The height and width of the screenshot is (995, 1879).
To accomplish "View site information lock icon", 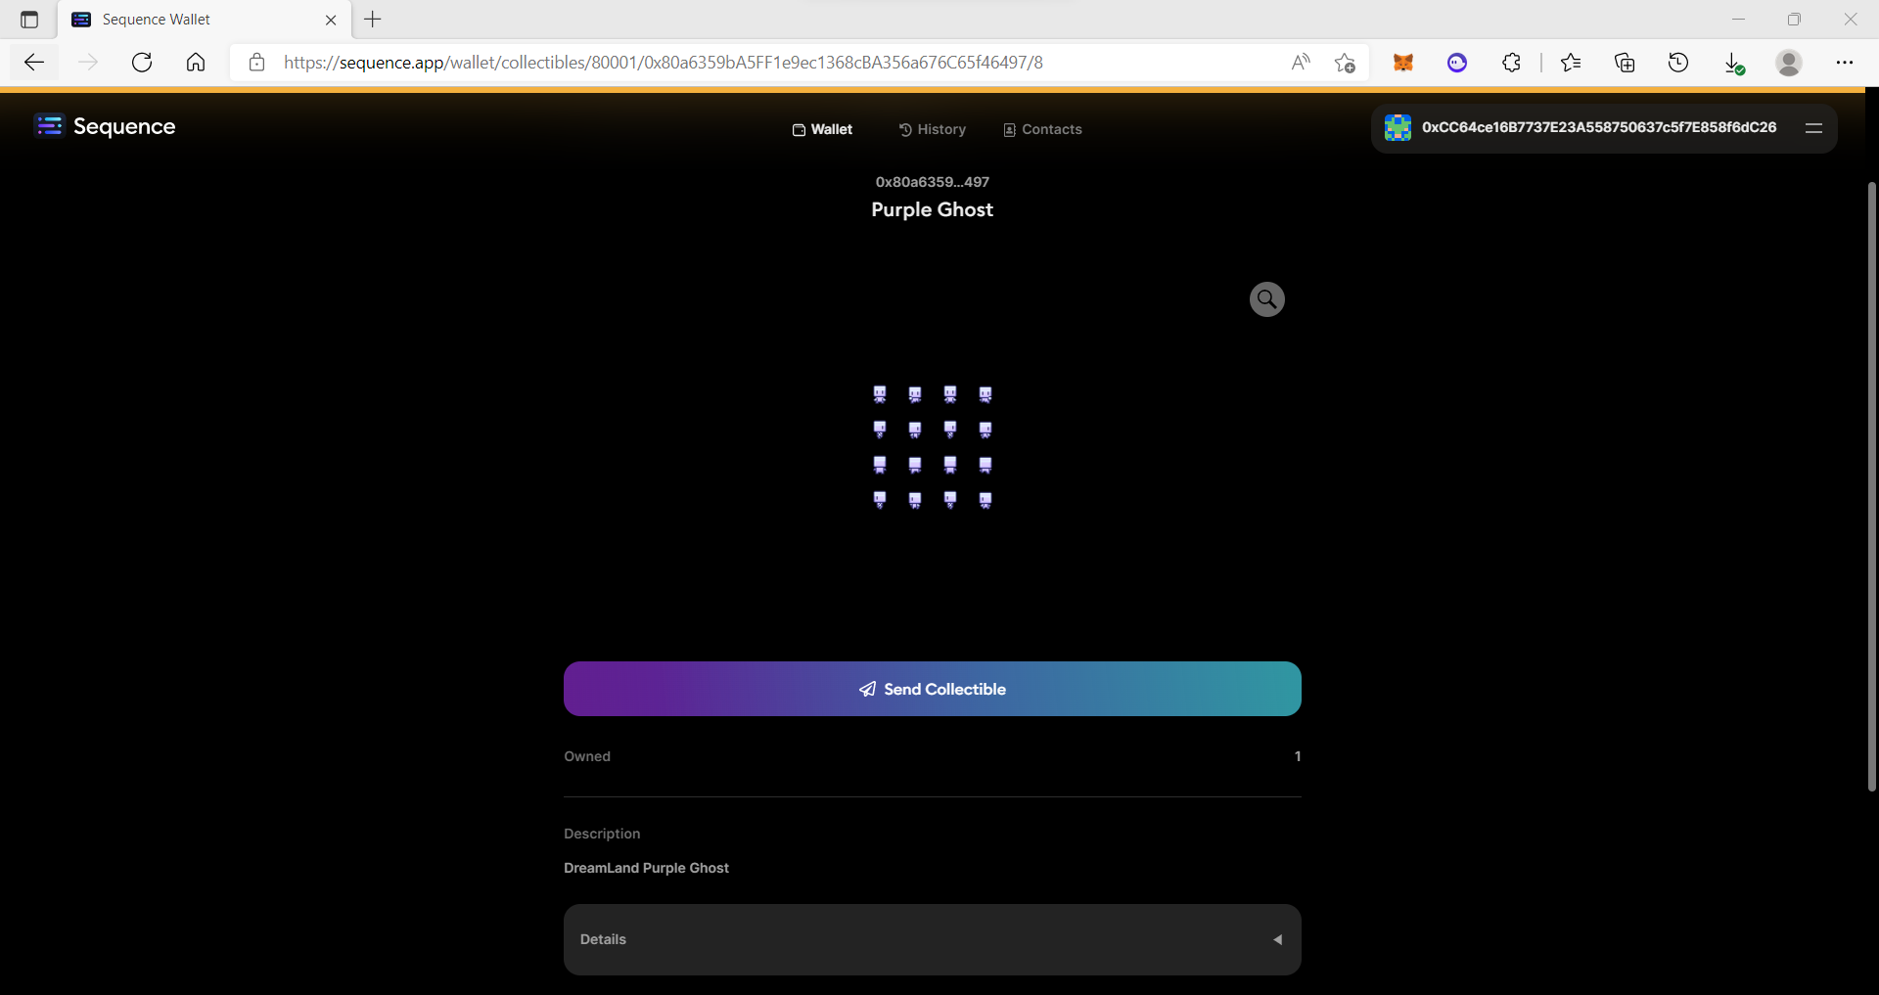I will [x=256, y=63].
